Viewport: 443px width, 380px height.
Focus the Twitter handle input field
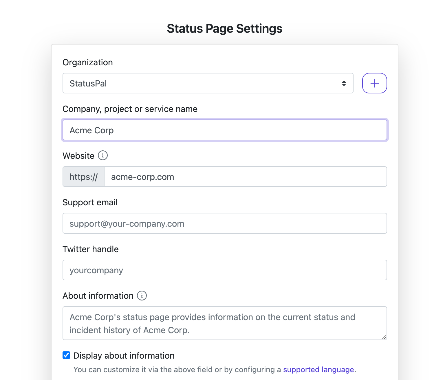224,270
